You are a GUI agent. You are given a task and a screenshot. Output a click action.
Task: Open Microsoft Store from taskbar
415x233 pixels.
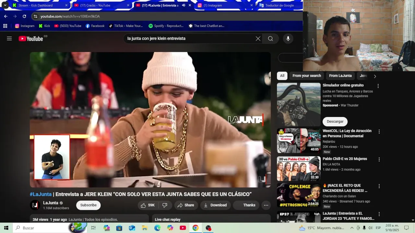point(119,228)
